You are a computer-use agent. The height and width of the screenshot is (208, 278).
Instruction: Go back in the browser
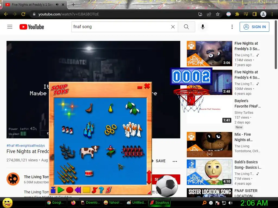point(6,14)
